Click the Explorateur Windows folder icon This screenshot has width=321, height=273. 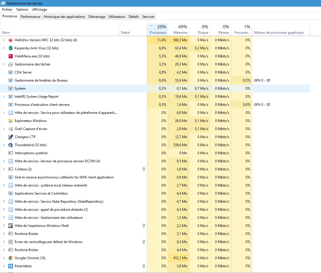[x=11, y=121]
